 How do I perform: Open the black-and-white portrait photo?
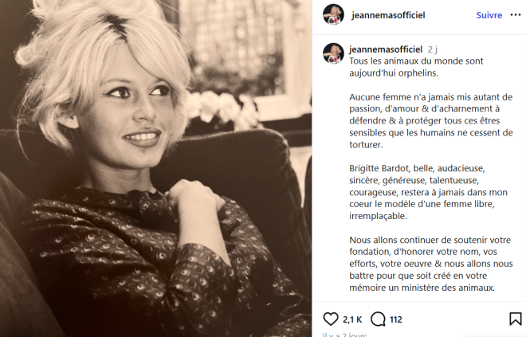click(155, 168)
